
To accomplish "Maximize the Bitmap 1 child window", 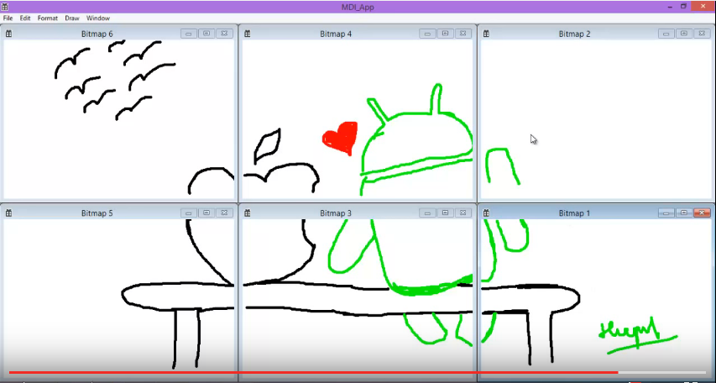I will click(684, 212).
